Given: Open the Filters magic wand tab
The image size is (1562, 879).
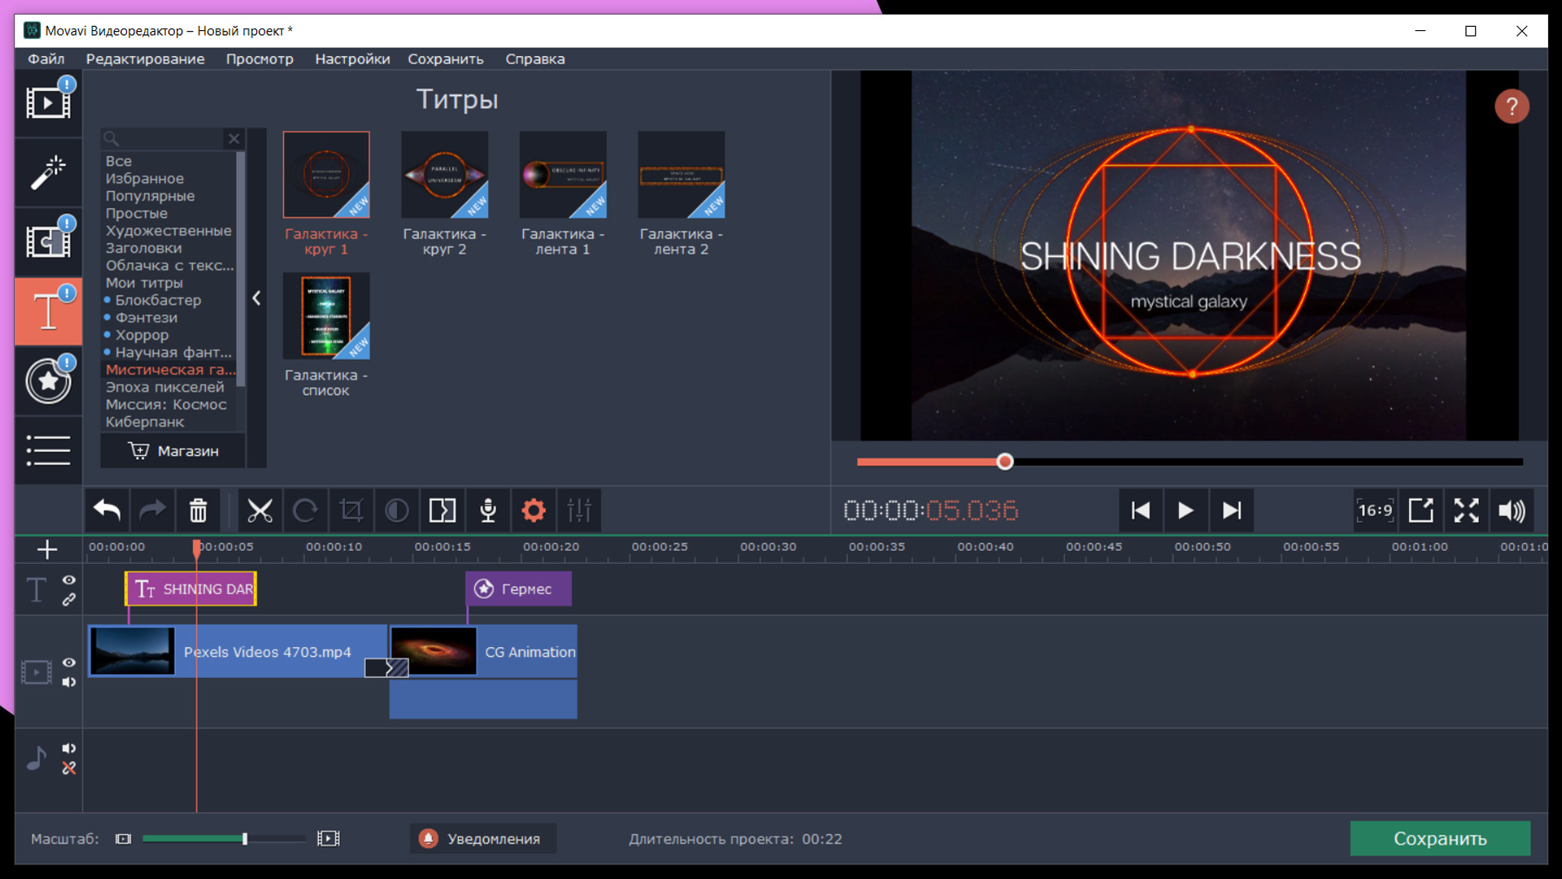Looking at the screenshot, I should [48, 173].
